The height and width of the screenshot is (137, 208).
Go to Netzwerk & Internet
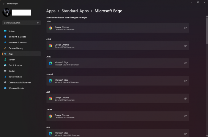click(21, 42)
